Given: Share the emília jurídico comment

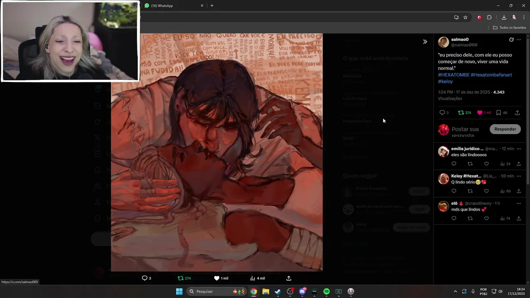Looking at the screenshot, I should [x=519, y=164].
